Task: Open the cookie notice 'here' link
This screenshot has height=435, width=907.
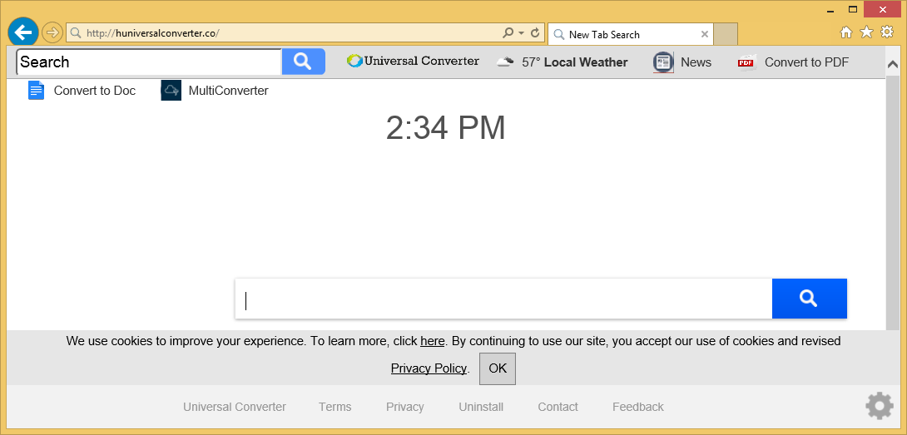Action: tap(432, 341)
